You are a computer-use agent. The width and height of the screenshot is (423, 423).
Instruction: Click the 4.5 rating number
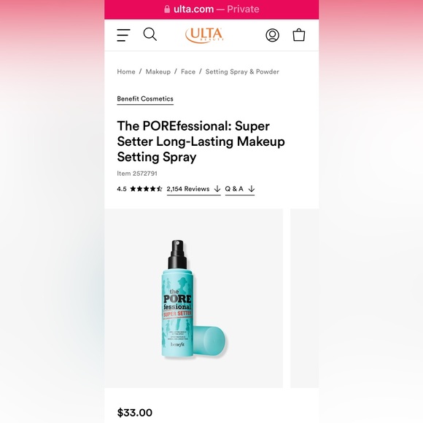click(122, 189)
